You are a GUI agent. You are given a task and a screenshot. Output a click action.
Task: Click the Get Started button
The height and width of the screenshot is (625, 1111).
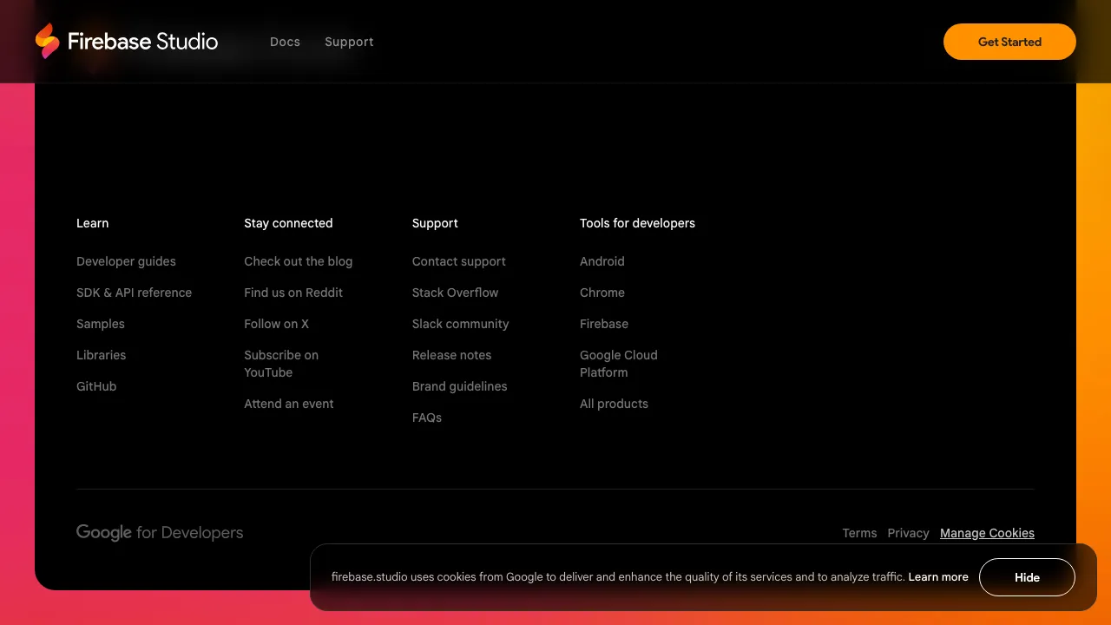[1009, 41]
